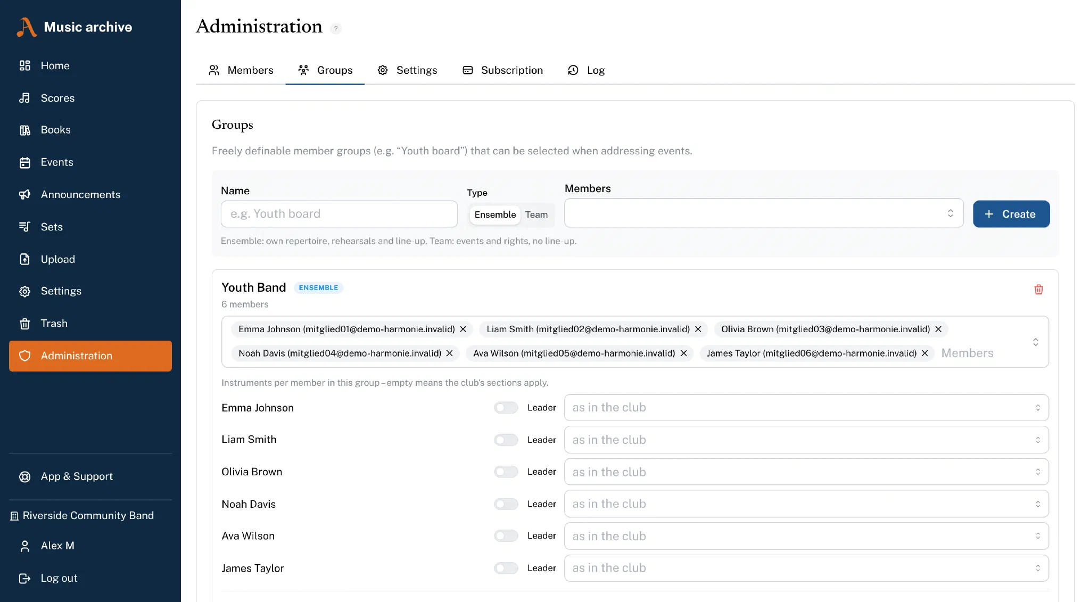The width and height of the screenshot is (1090, 602).
Task: Open instrument dropdown for James Taylor
Action: click(x=806, y=568)
